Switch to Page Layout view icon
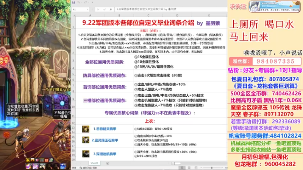This screenshot has height=170, width=303. point(189,168)
